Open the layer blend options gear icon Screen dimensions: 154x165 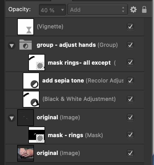coord(133,9)
